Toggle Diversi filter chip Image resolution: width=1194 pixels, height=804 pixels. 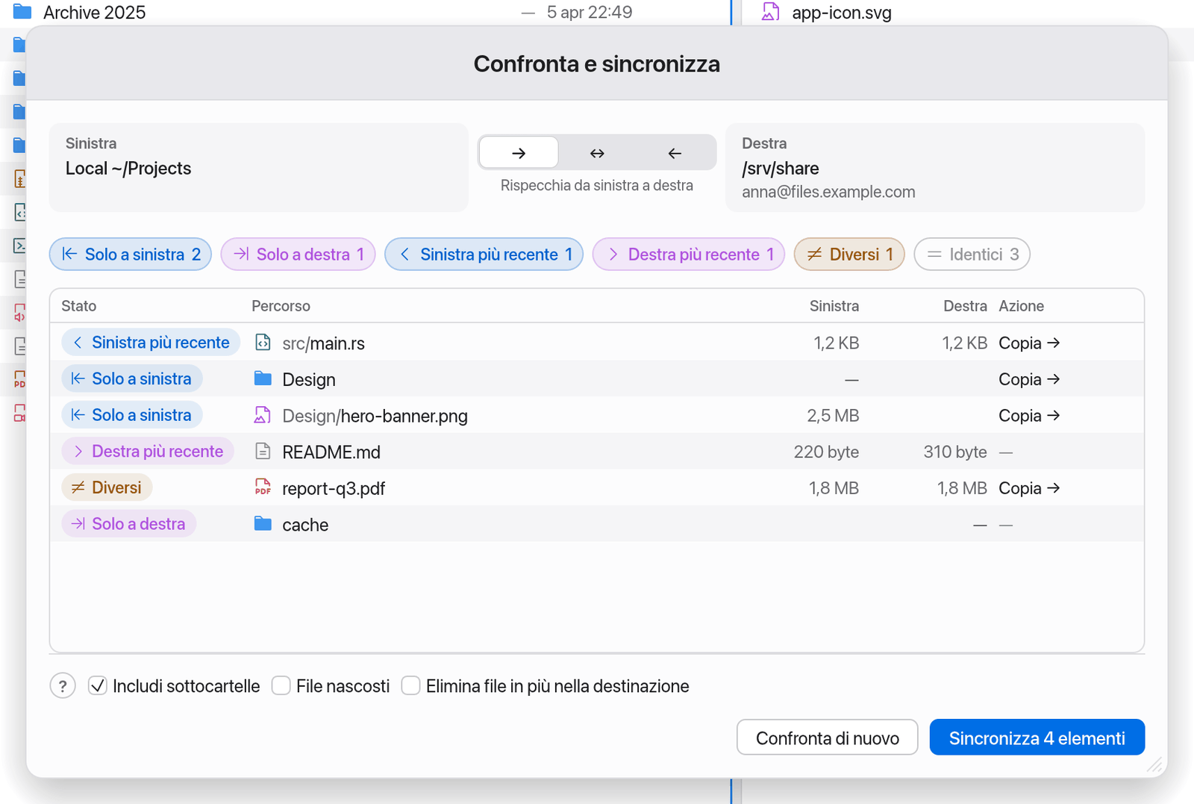pyautogui.click(x=849, y=255)
